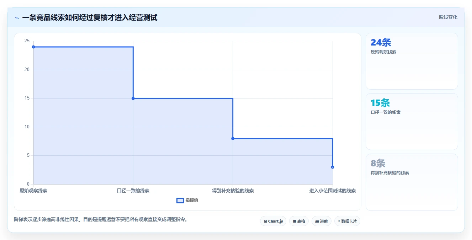
Task: Select the 表格 tag button
Action: [299, 221]
